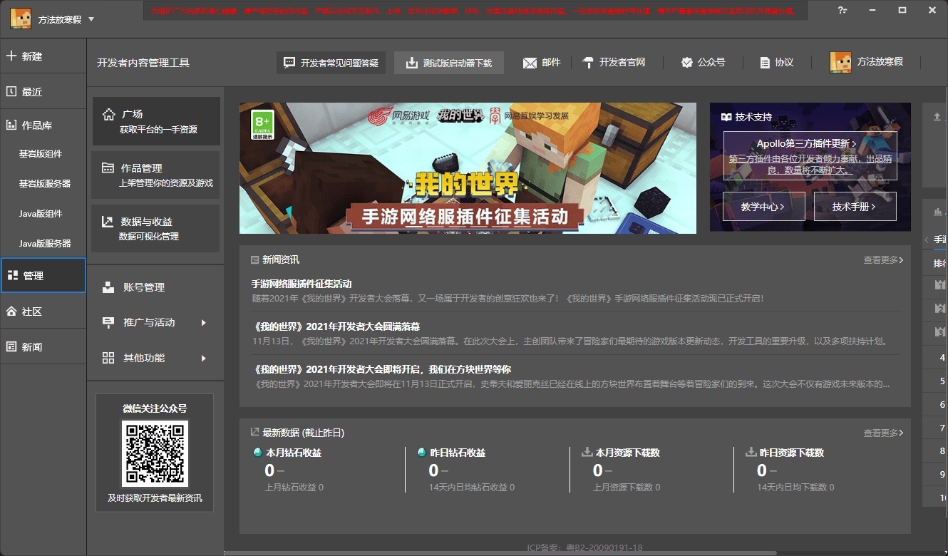
Task: Click the WeChat QR code image
Action: click(155, 453)
